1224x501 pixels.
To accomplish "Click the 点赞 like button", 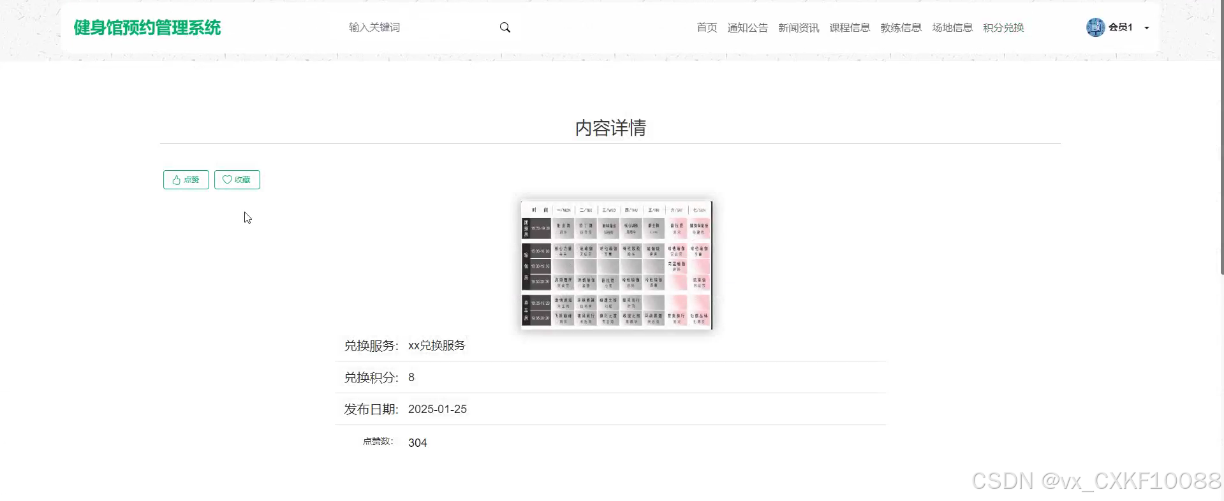I will coord(186,180).
